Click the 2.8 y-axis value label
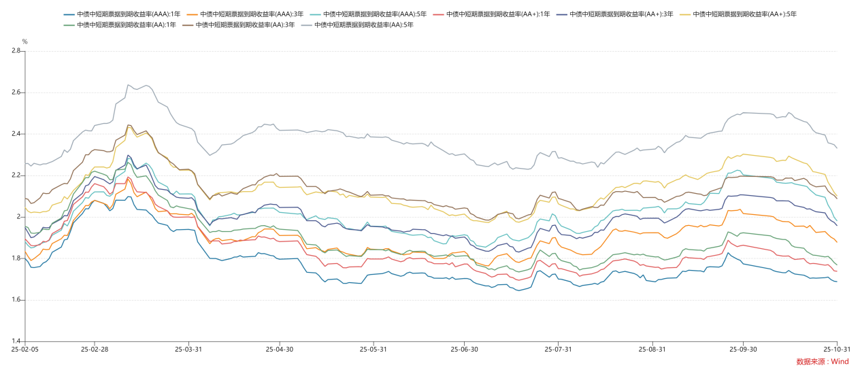862x372 pixels. [x=14, y=51]
